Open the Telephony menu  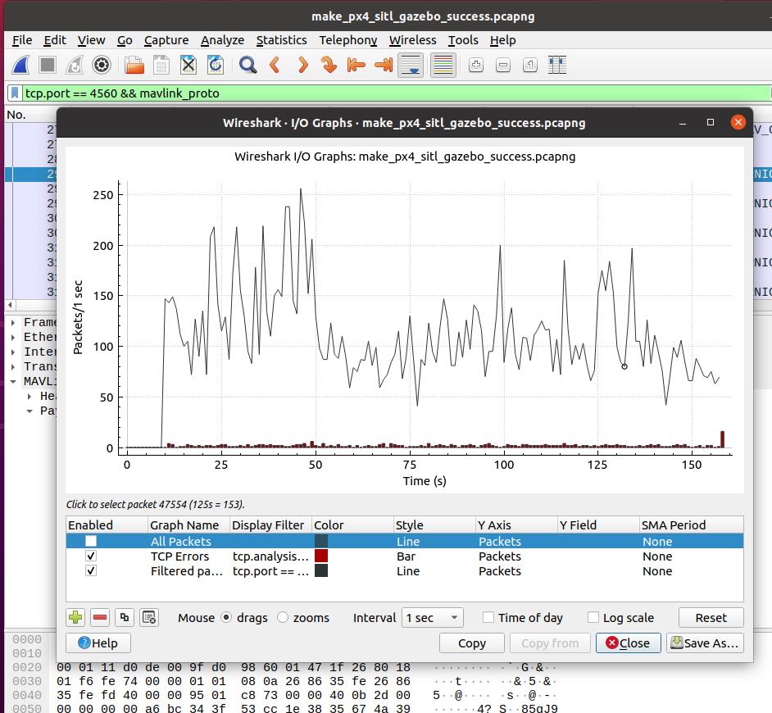click(347, 39)
